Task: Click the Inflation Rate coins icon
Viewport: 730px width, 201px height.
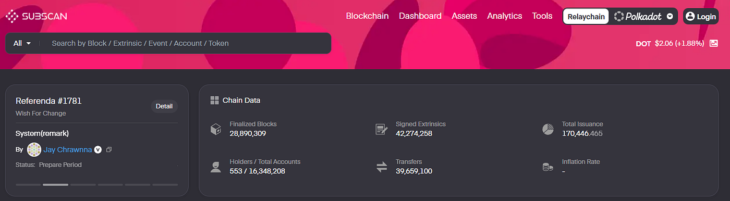Action: tap(547, 167)
